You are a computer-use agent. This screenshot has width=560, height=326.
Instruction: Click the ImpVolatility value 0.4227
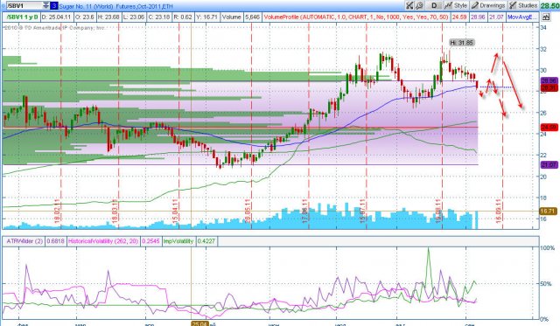206,241
